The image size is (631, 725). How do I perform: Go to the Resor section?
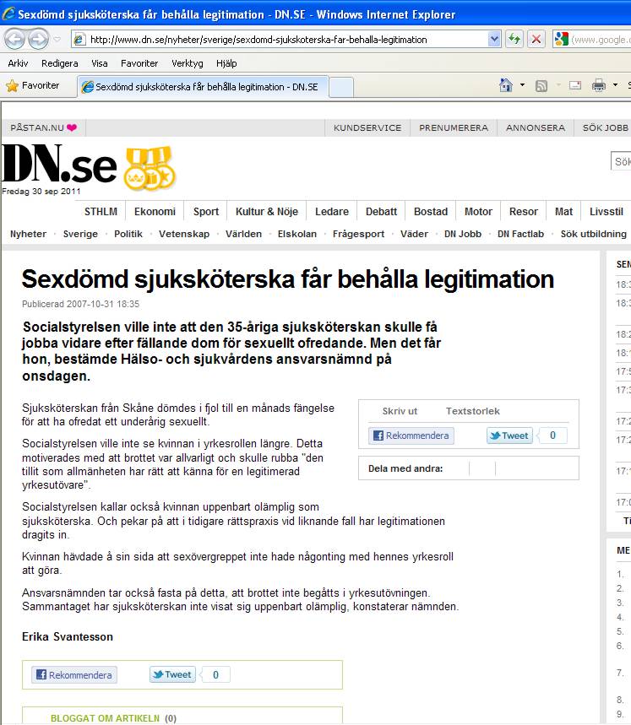pyautogui.click(x=523, y=212)
